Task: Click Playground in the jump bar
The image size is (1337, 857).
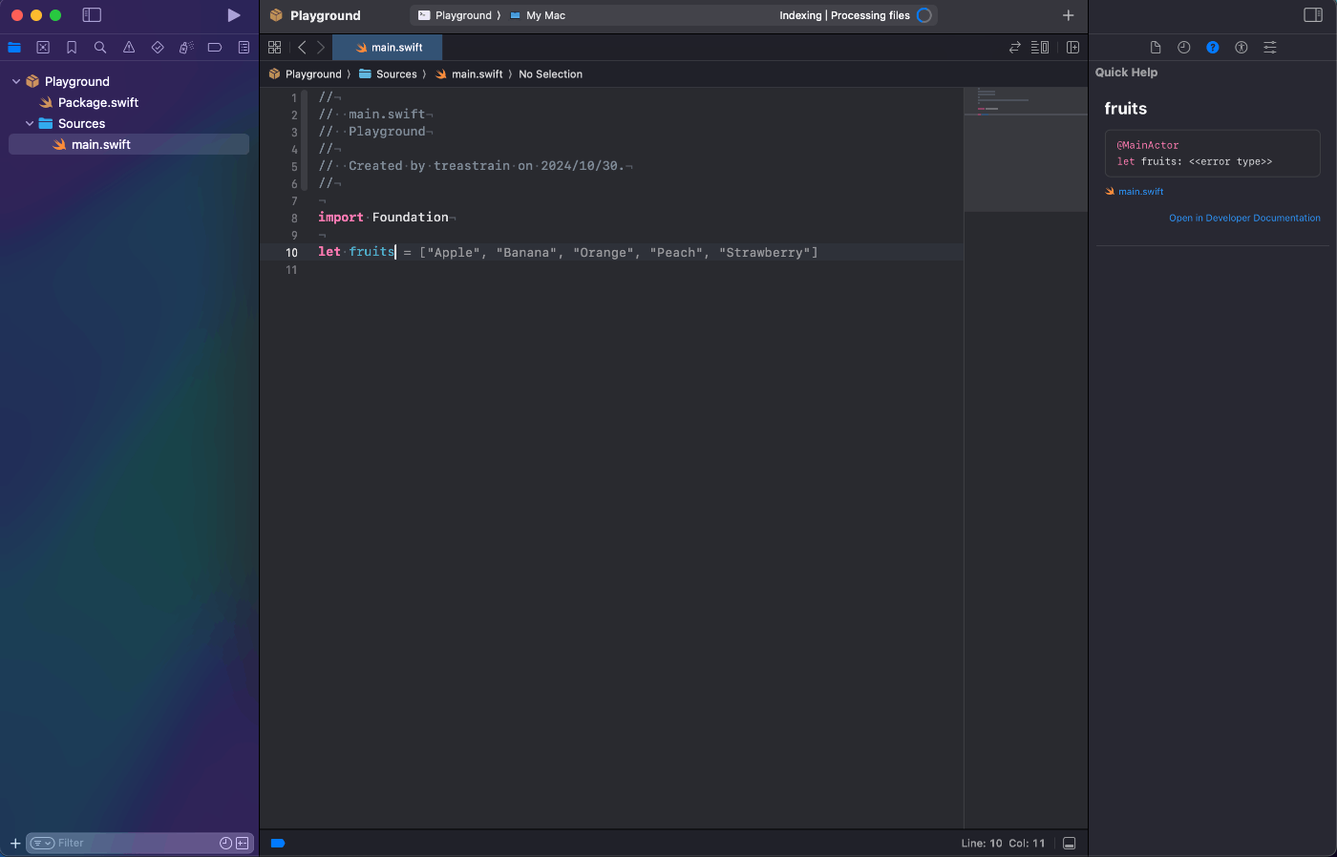Action: coord(305,73)
